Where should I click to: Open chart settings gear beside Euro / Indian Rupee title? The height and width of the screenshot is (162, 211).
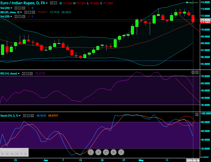coord(55,3)
